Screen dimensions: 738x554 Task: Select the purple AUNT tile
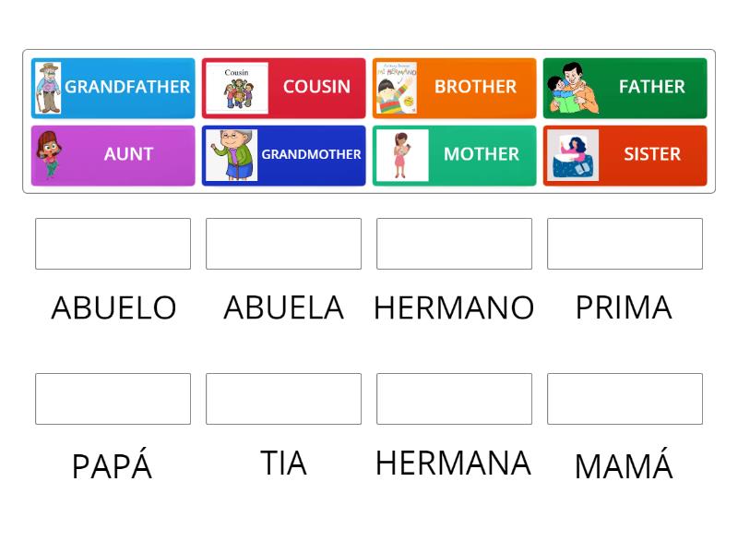click(x=129, y=155)
